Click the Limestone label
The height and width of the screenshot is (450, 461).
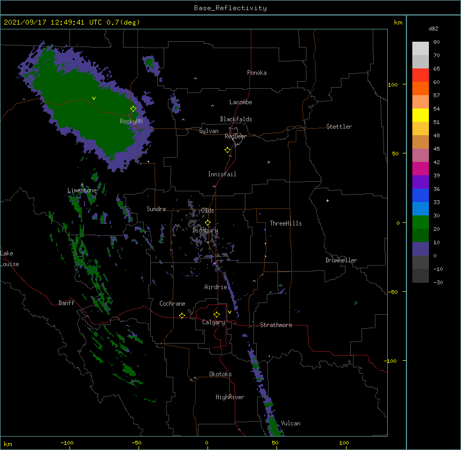(82, 190)
